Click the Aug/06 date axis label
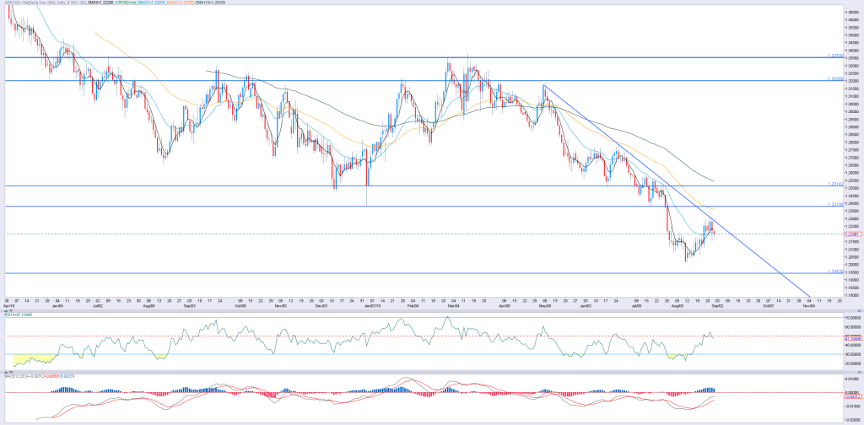 pos(148,304)
